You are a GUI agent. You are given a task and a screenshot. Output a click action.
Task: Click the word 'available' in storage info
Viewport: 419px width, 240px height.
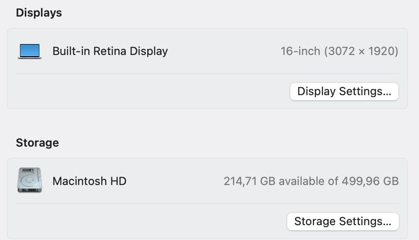tap(308, 181)
